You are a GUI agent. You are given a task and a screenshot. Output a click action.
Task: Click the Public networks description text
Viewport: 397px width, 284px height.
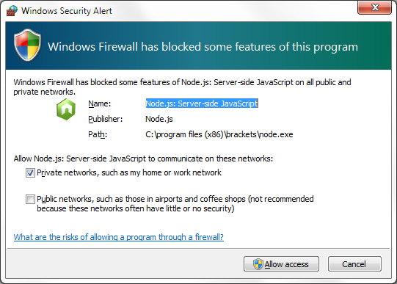point(175,203)
